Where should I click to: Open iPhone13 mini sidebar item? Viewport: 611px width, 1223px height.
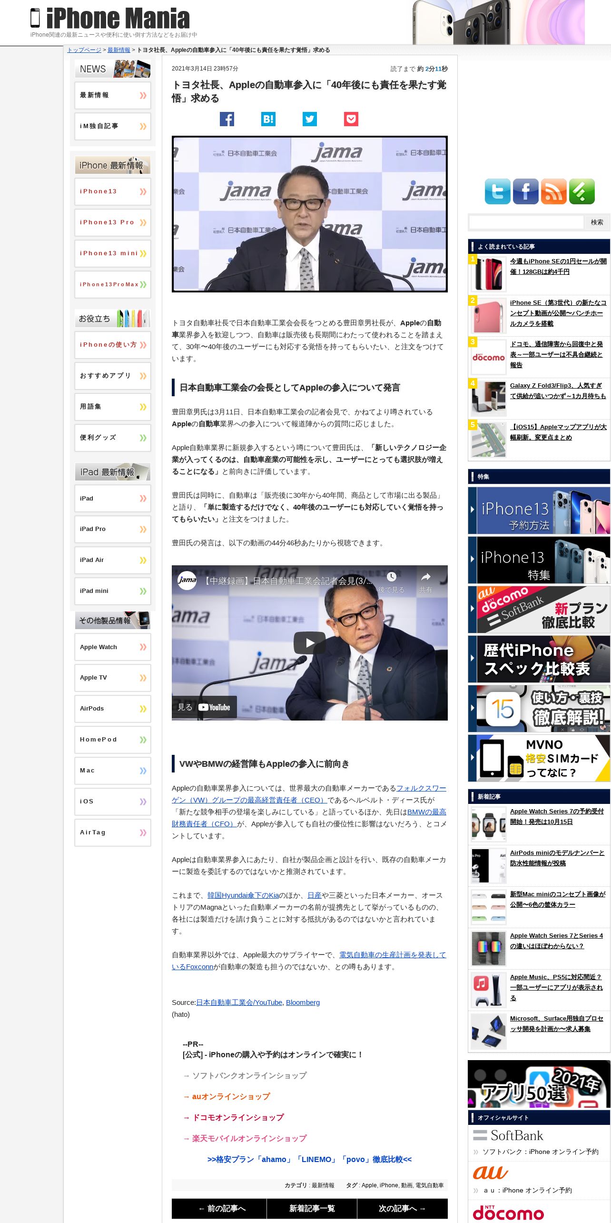[113, 253]
